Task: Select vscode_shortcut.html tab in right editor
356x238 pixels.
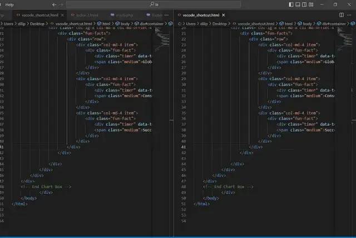Action: 201,15
